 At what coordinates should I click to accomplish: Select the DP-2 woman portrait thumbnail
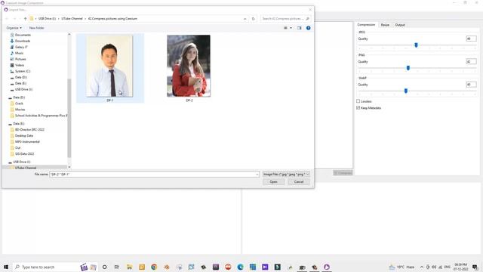pyautogui.click(x=189, y=66)
